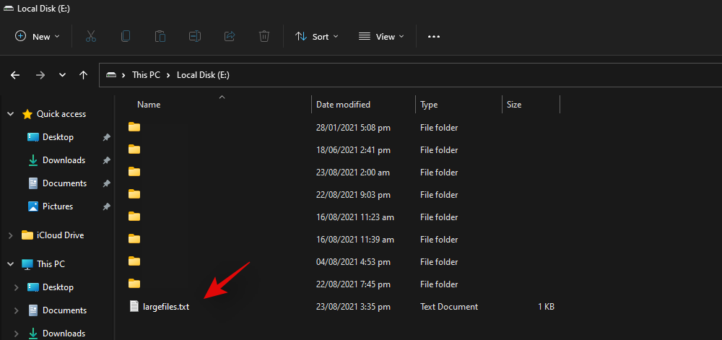Click the Rename icon in toolbar
The image size is (722, 340).
(195, 36)
